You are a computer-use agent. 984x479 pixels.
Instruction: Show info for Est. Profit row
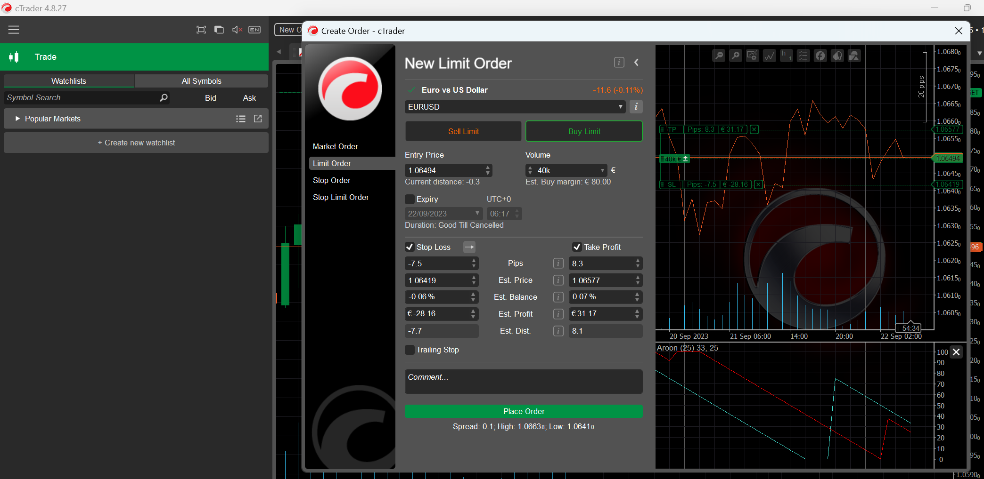pyautogui.click(x=558, y=314)
